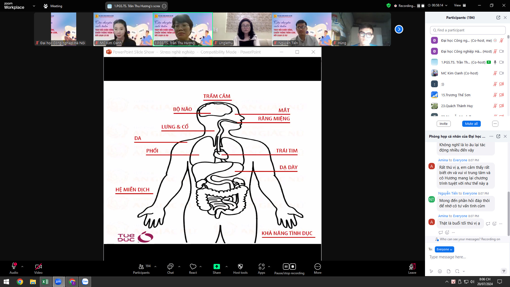Click the Invite participants button
This screenshot has height=287, width=510.
tap(443, 123)
